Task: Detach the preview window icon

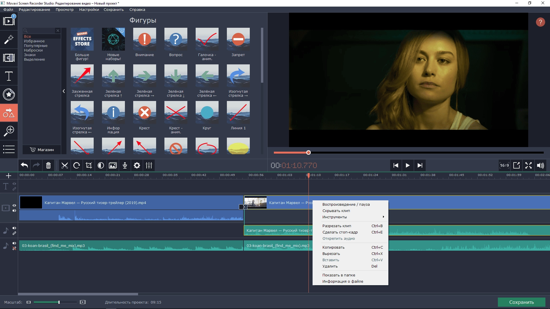Action: [516, 165]
